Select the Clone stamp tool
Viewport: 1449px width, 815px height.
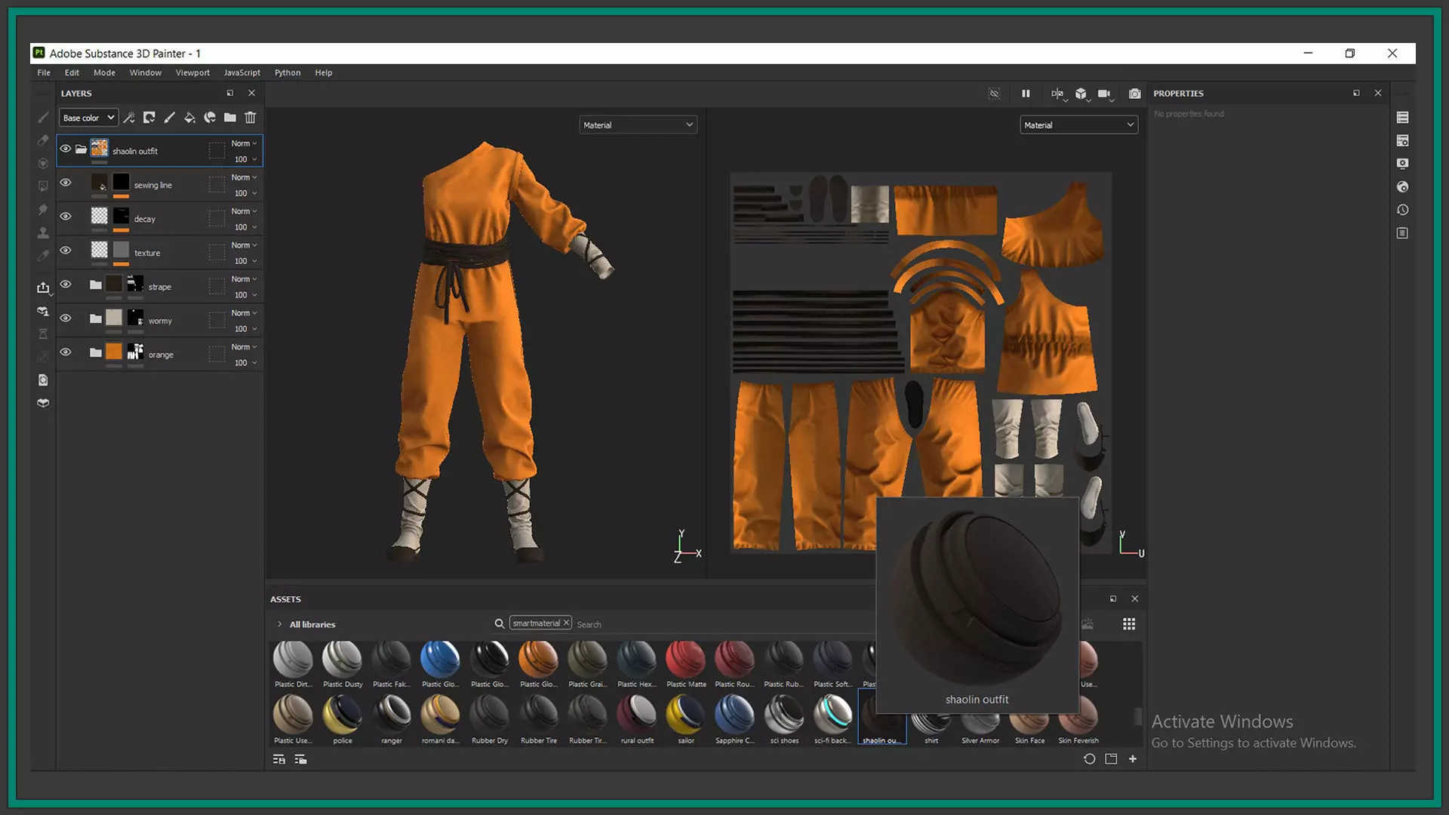tap(43, 233)
